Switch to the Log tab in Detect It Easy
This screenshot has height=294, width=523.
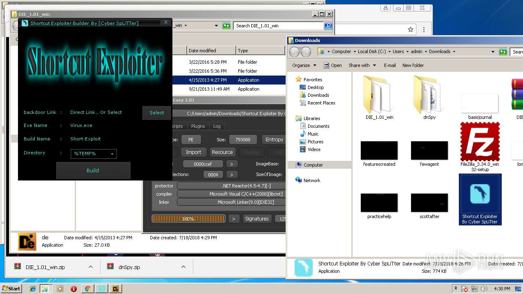point(217,126)
